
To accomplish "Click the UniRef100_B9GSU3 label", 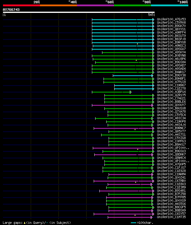I will [171, 151].
